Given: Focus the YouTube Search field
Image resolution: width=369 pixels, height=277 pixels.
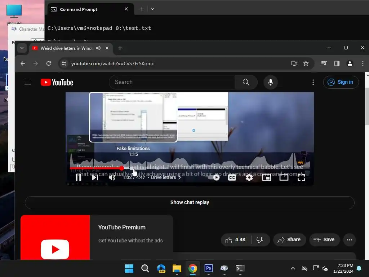Looking at the screenshot, I should pos(172,82).
